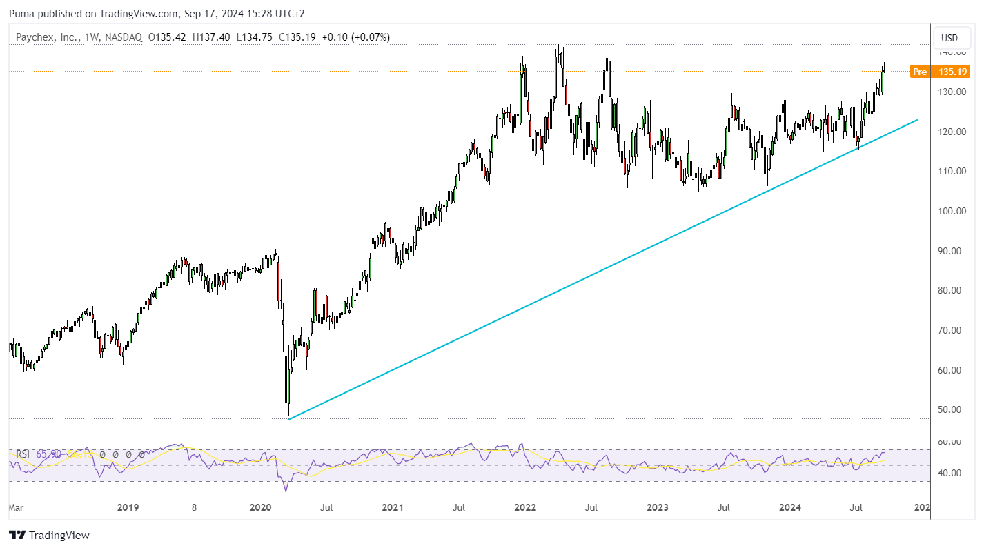
Task: Click the high price H137.40 value
Action: (x=210, y=37)
